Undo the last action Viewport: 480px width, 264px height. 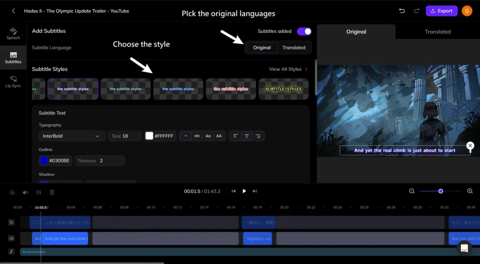(x=402, y=11)
